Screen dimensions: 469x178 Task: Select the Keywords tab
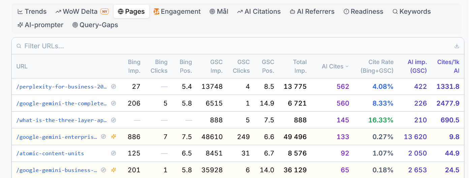tap(412, 11)
